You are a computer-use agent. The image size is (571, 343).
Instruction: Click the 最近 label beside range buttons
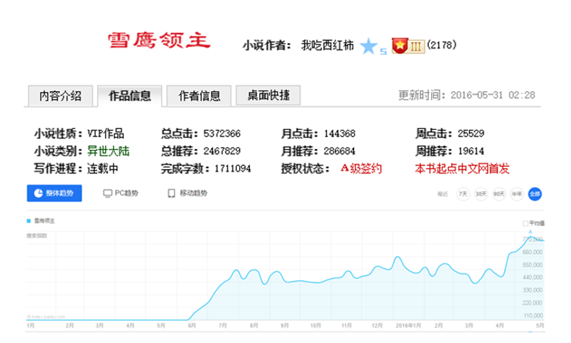[x=443, y=194]
